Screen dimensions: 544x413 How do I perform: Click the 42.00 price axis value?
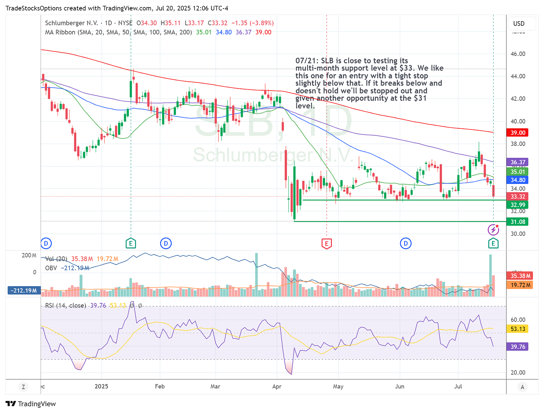click(x=518, y=98)
